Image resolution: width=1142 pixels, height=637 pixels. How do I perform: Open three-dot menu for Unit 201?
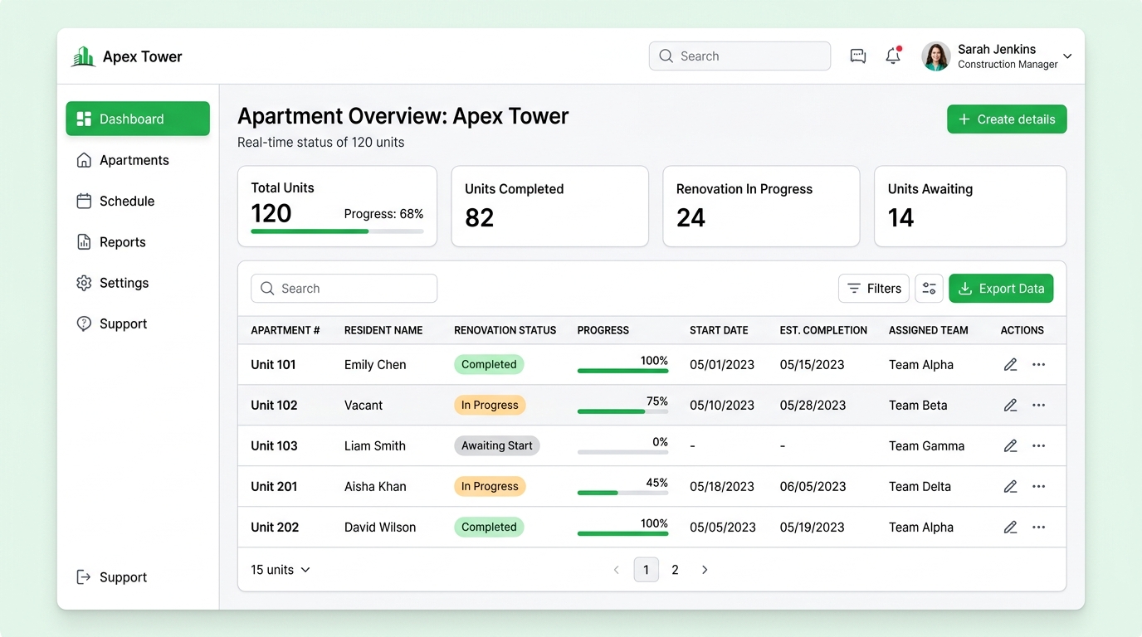[x=1038, y=487]
